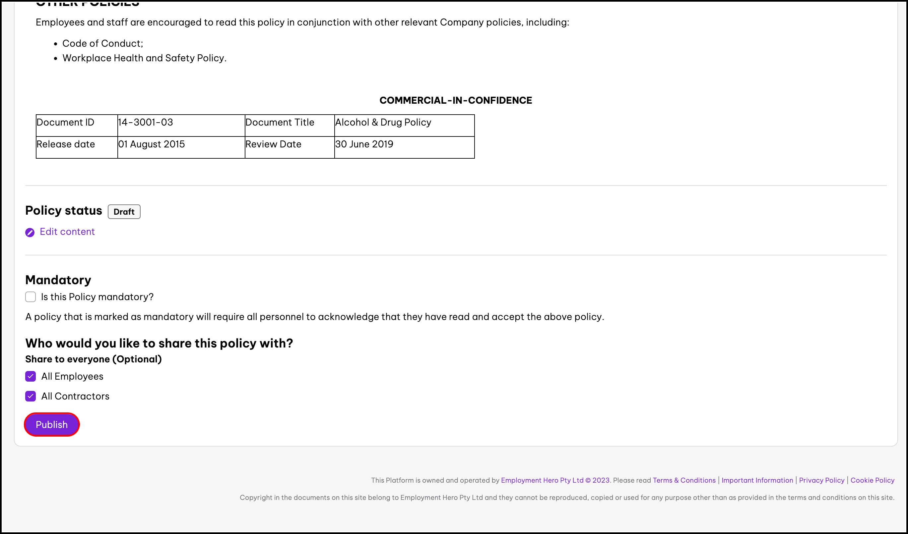Open the Terms & Conditions link

(684, 480)
